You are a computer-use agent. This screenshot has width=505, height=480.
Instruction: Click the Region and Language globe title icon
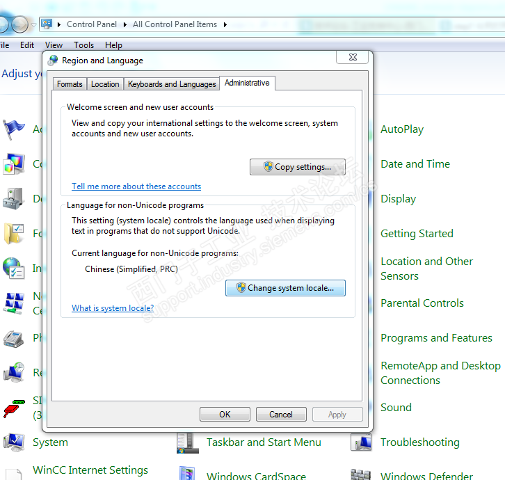pyautogui.click(x=53, y=61)
